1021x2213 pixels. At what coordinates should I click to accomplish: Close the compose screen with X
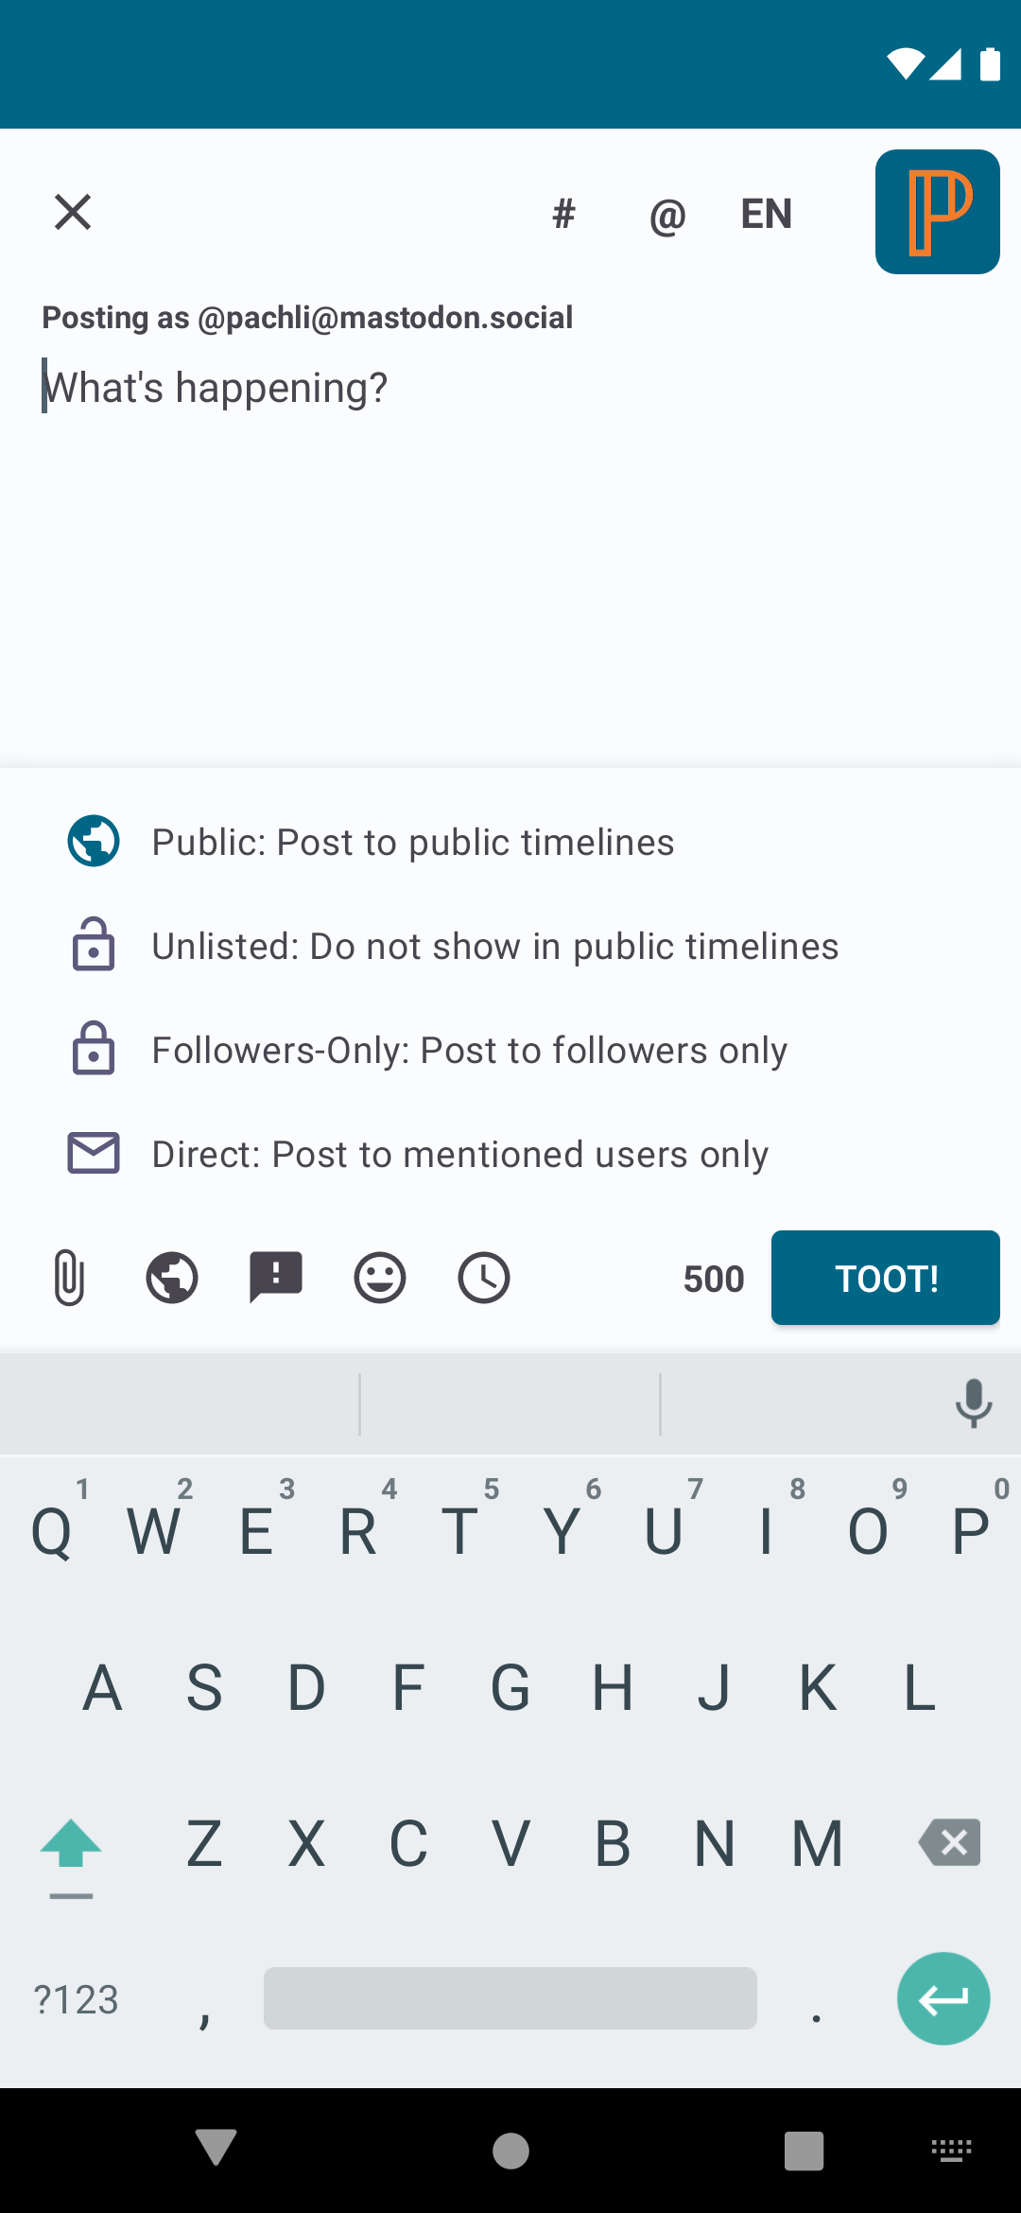[x=73, y=212]
